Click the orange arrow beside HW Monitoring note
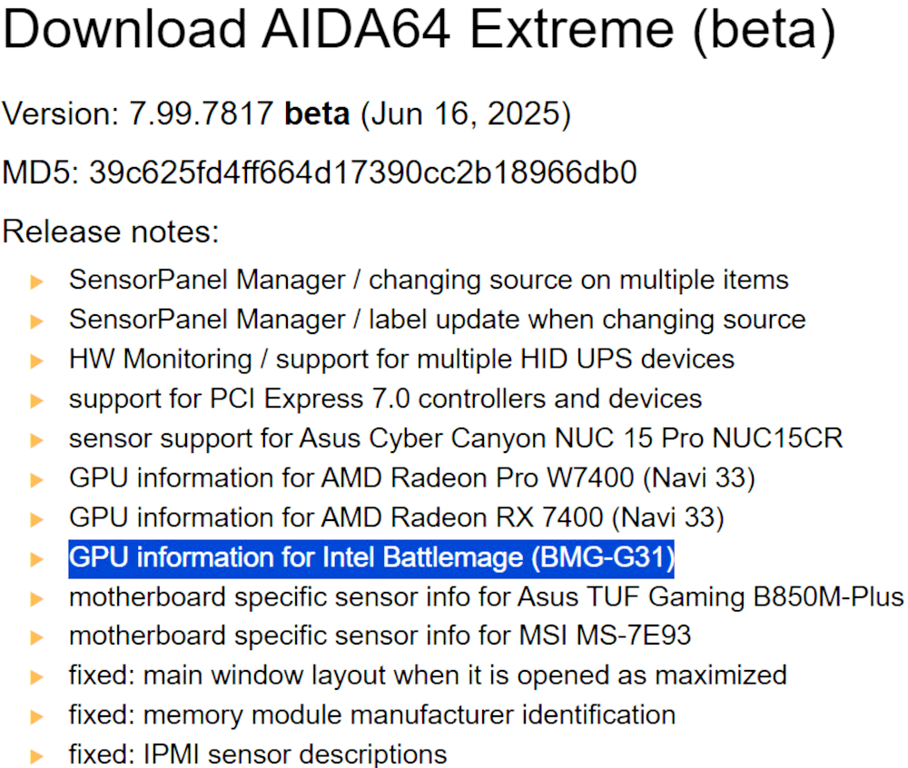Image resolution: width=908 pixels, height=768 pixels. pos(36,361)
